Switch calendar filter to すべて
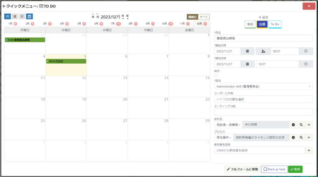 click(x=204, y=17)
